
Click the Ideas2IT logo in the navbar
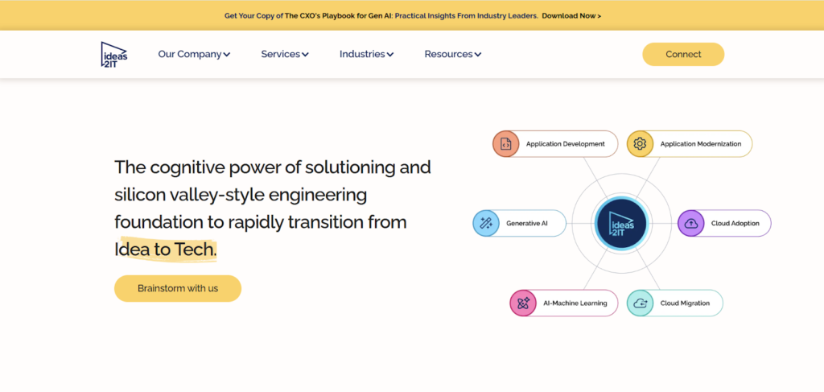(113, 54)
